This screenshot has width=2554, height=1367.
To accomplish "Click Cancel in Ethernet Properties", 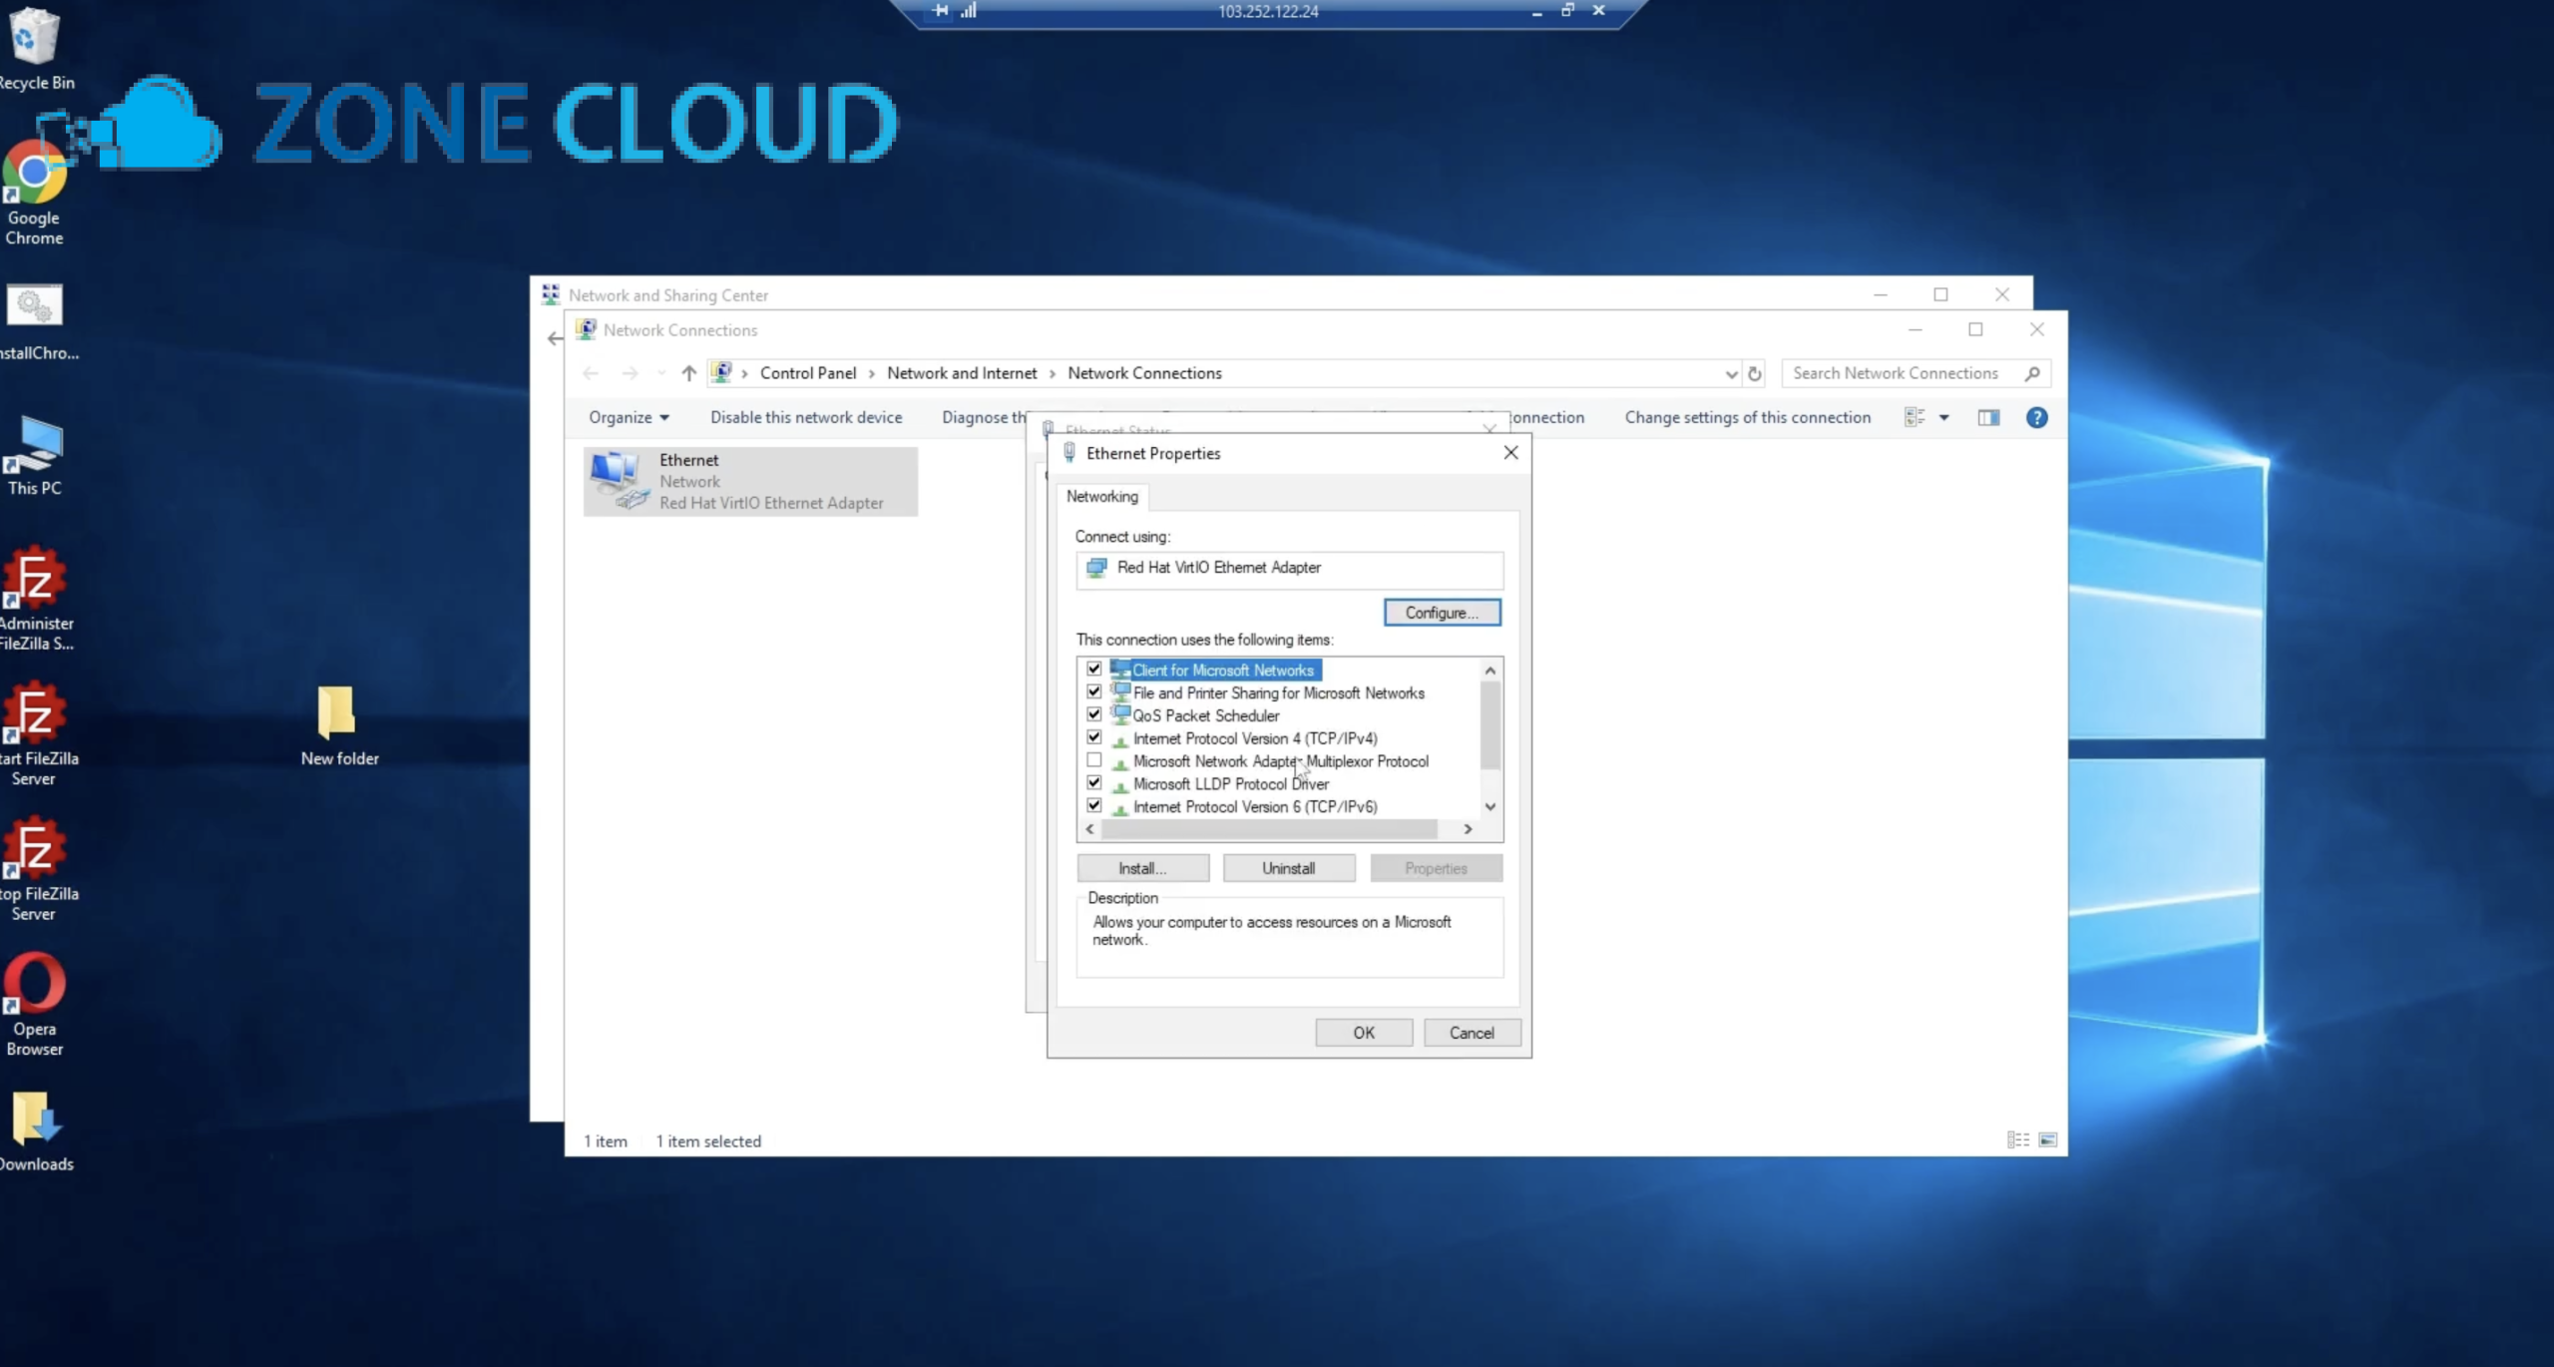I will [1472, 1033].
